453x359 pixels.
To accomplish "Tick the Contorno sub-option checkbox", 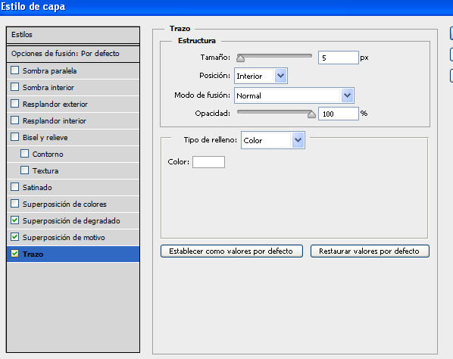I will pos(24,154).
